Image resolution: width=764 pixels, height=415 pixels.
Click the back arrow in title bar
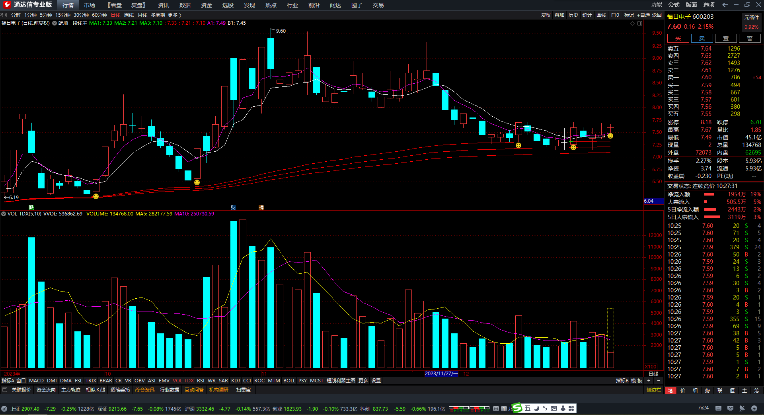pos(725,5)
